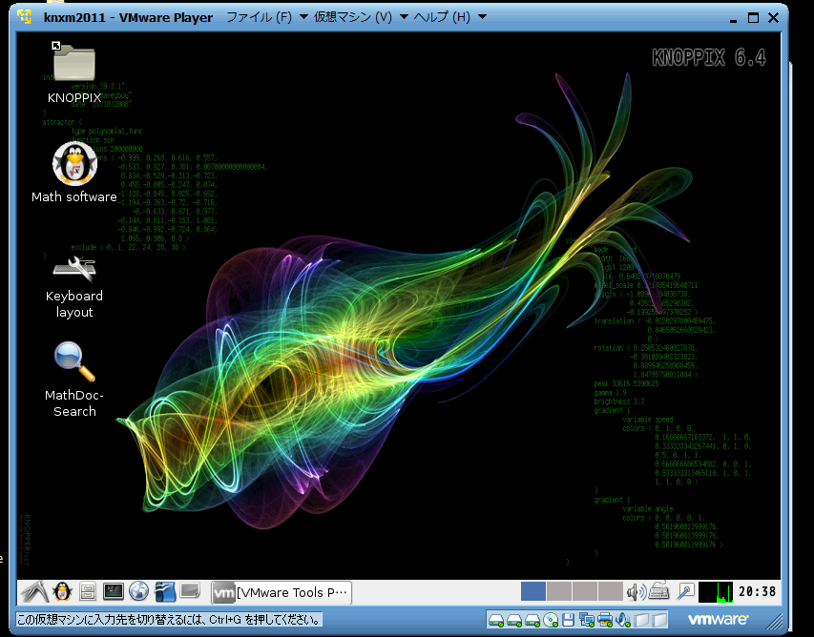Click the 20:38 clock
Screen dimensions: 814x637
point(757,592)
